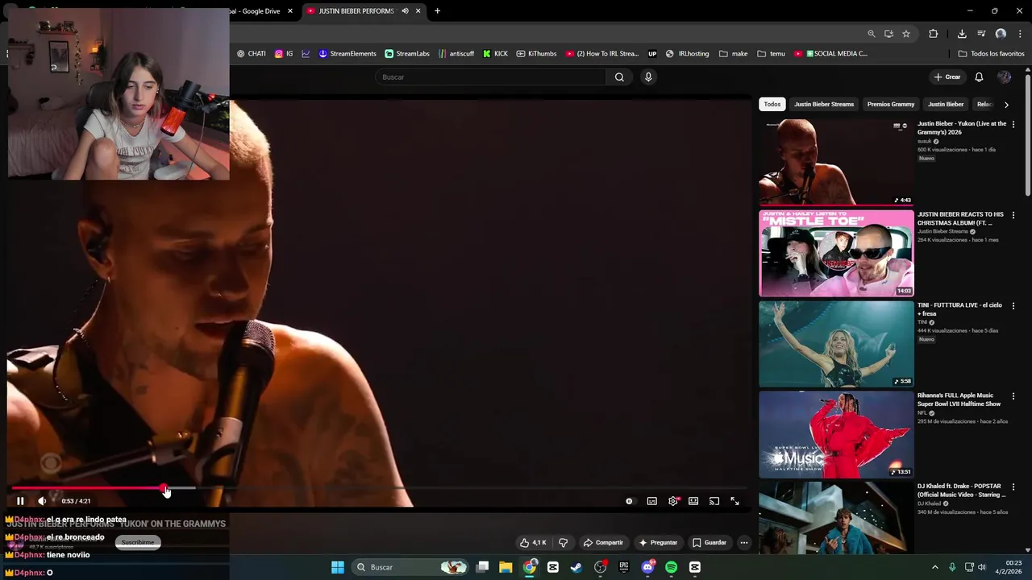Viewport: 1032px width, 580px height.
Task: Open options for DJ Khaled POPSTAR video
Action: click(1013, 487)
